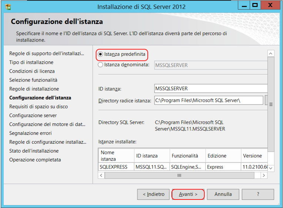Click the Configurazione del motore di dat... step
This screenshot has width=283, height=208.
click(47, 124)
